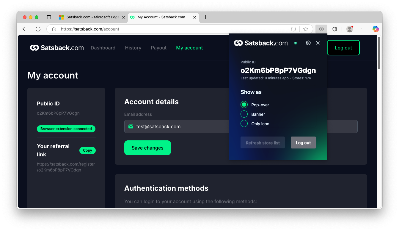Open the Edge Settings and more menu

pos(363,29)
